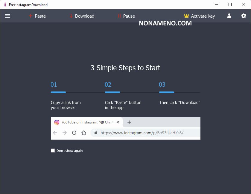Click the browser reload icon
Viewport: 251px width, 194px height.
(x=74, y=133)
